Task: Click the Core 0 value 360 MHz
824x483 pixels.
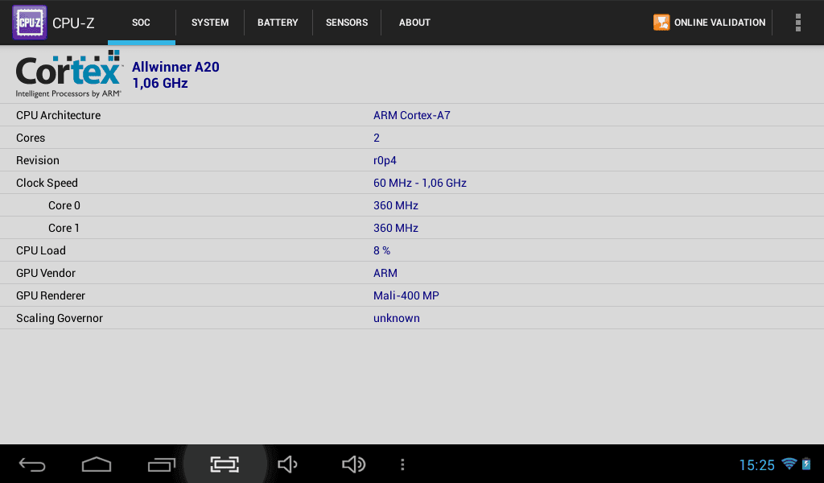Action: tap(396, 205)
